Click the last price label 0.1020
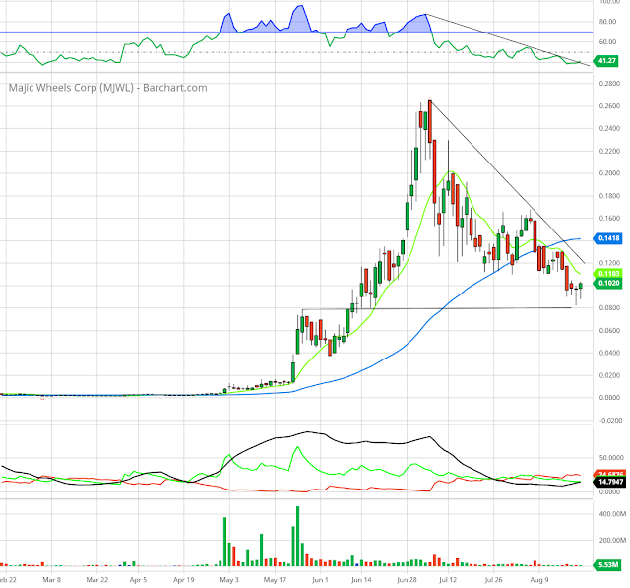Viewport: 630px width, 588px height. [608, 283]
